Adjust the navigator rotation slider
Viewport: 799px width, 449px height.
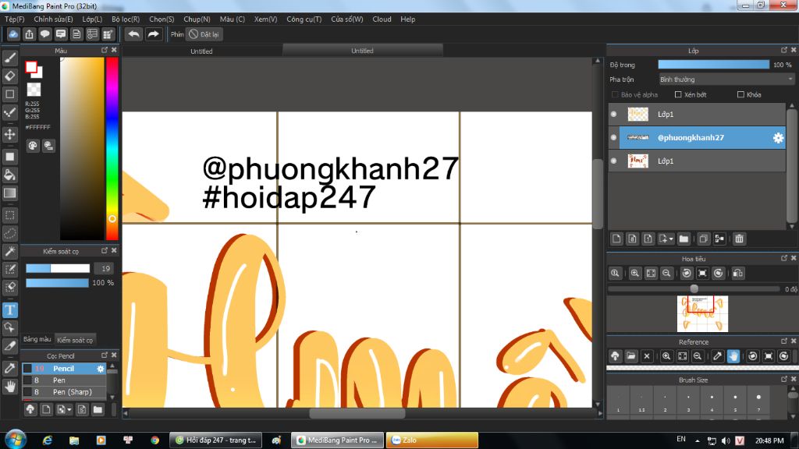pyautogui.click(x=694, y=288)
